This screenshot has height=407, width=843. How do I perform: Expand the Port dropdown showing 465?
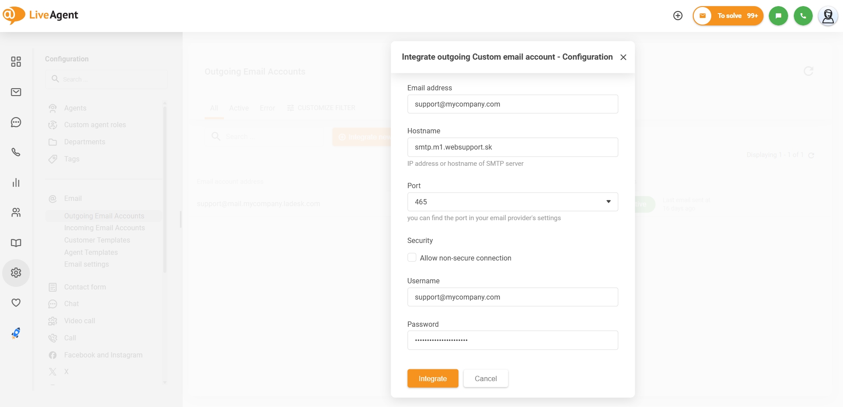pyautogui.click(x=512, y=202)
